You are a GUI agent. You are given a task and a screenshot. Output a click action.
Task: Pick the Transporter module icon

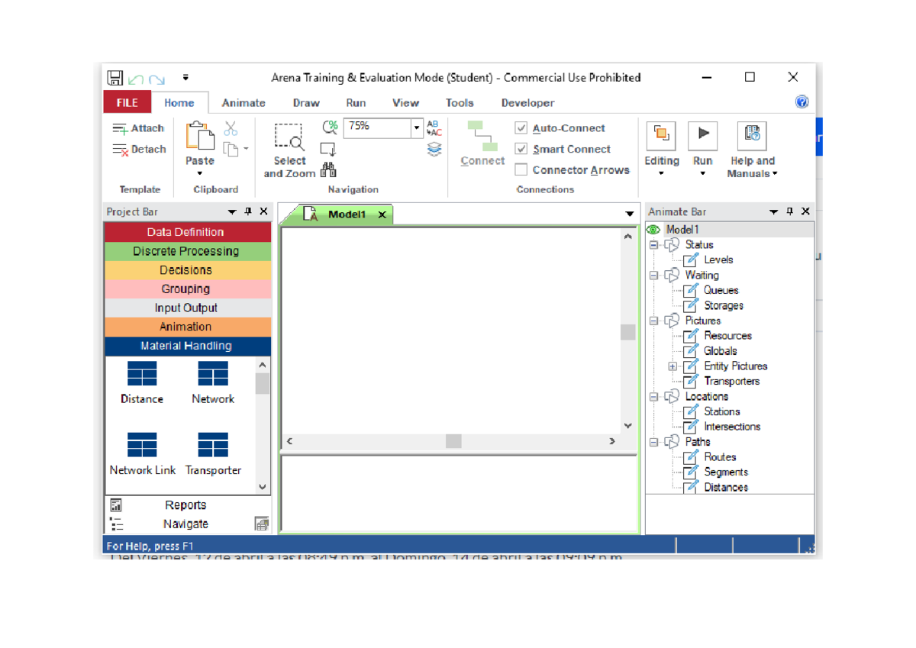pos(213,445)
